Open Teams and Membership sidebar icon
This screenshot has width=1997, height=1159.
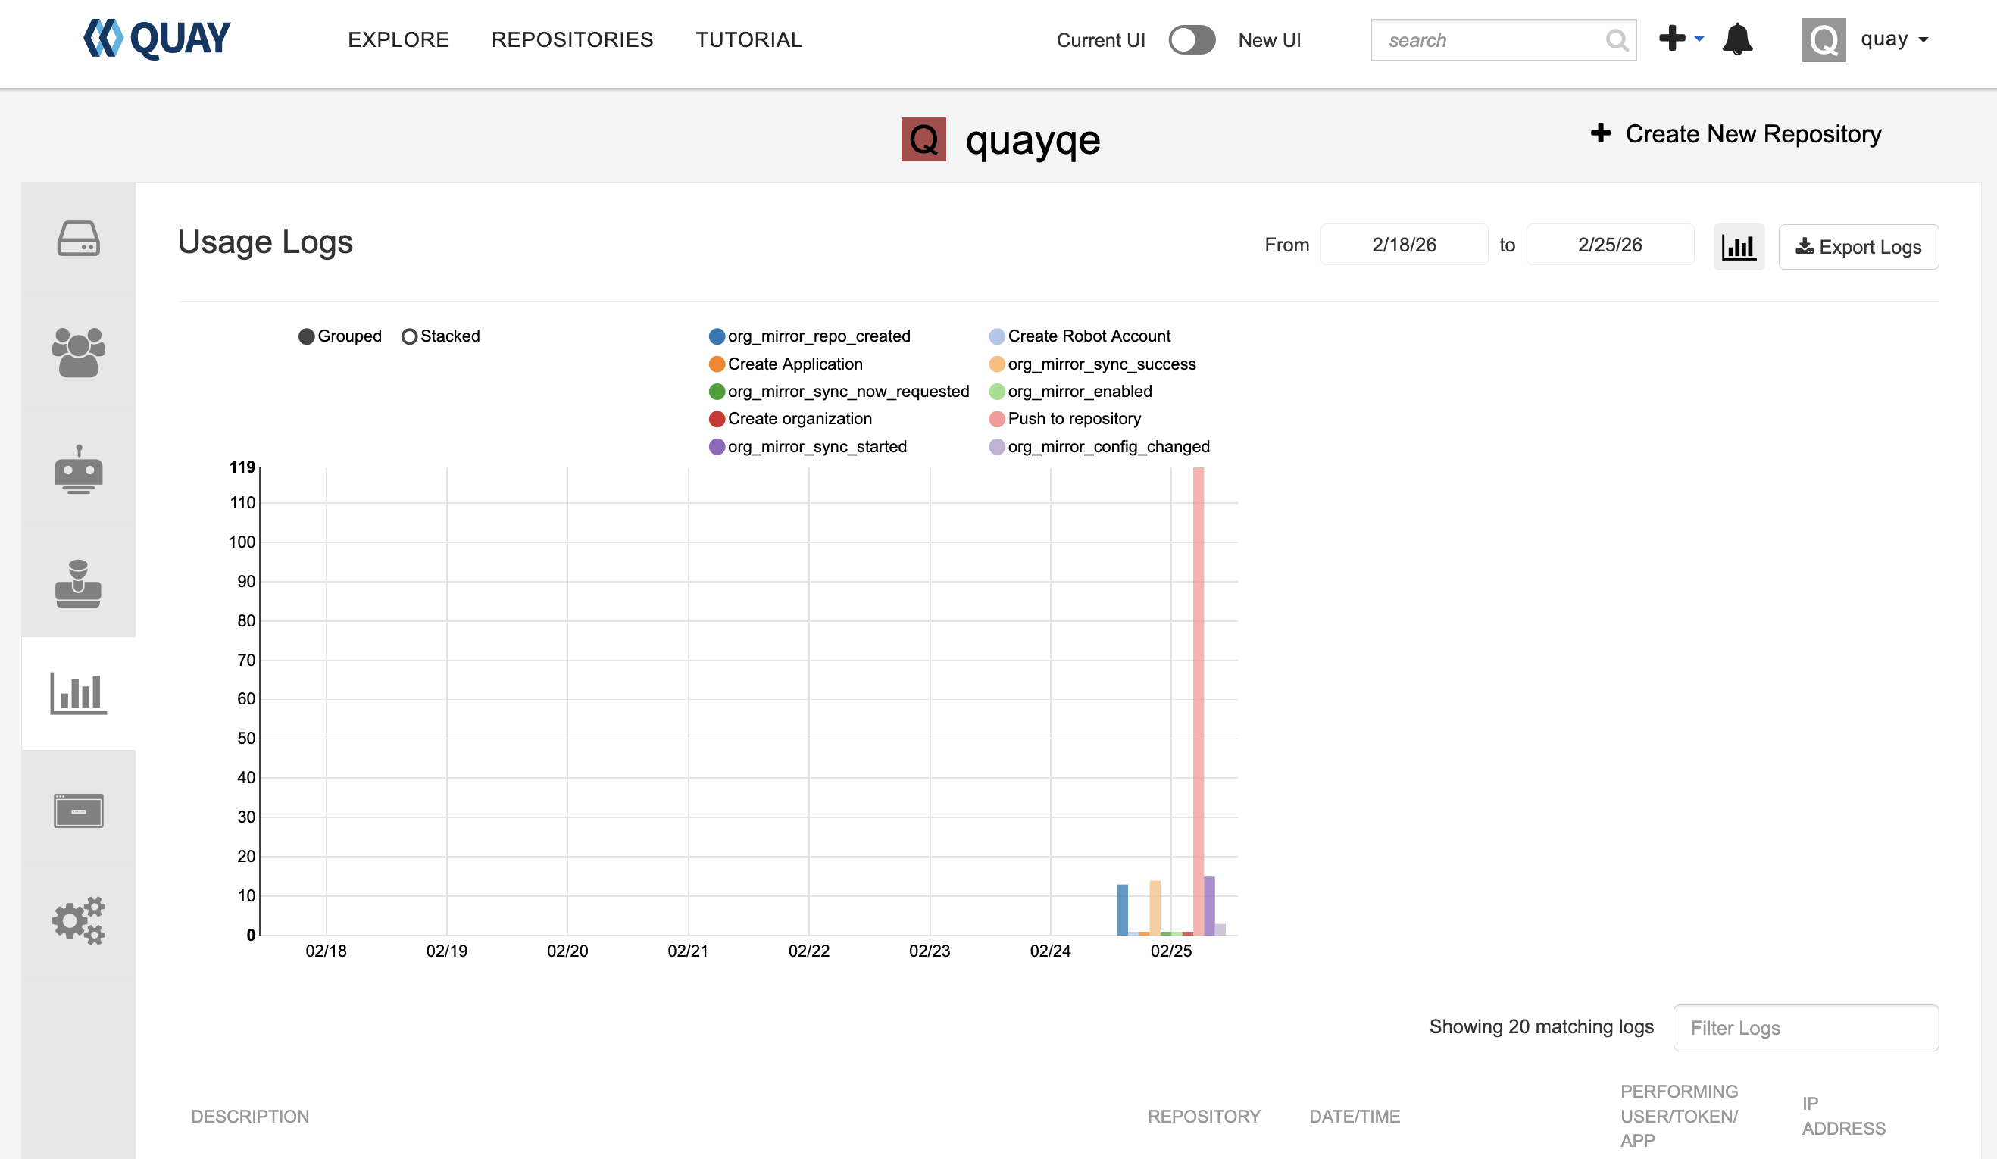pyautogui.click(x=78, y=352)
